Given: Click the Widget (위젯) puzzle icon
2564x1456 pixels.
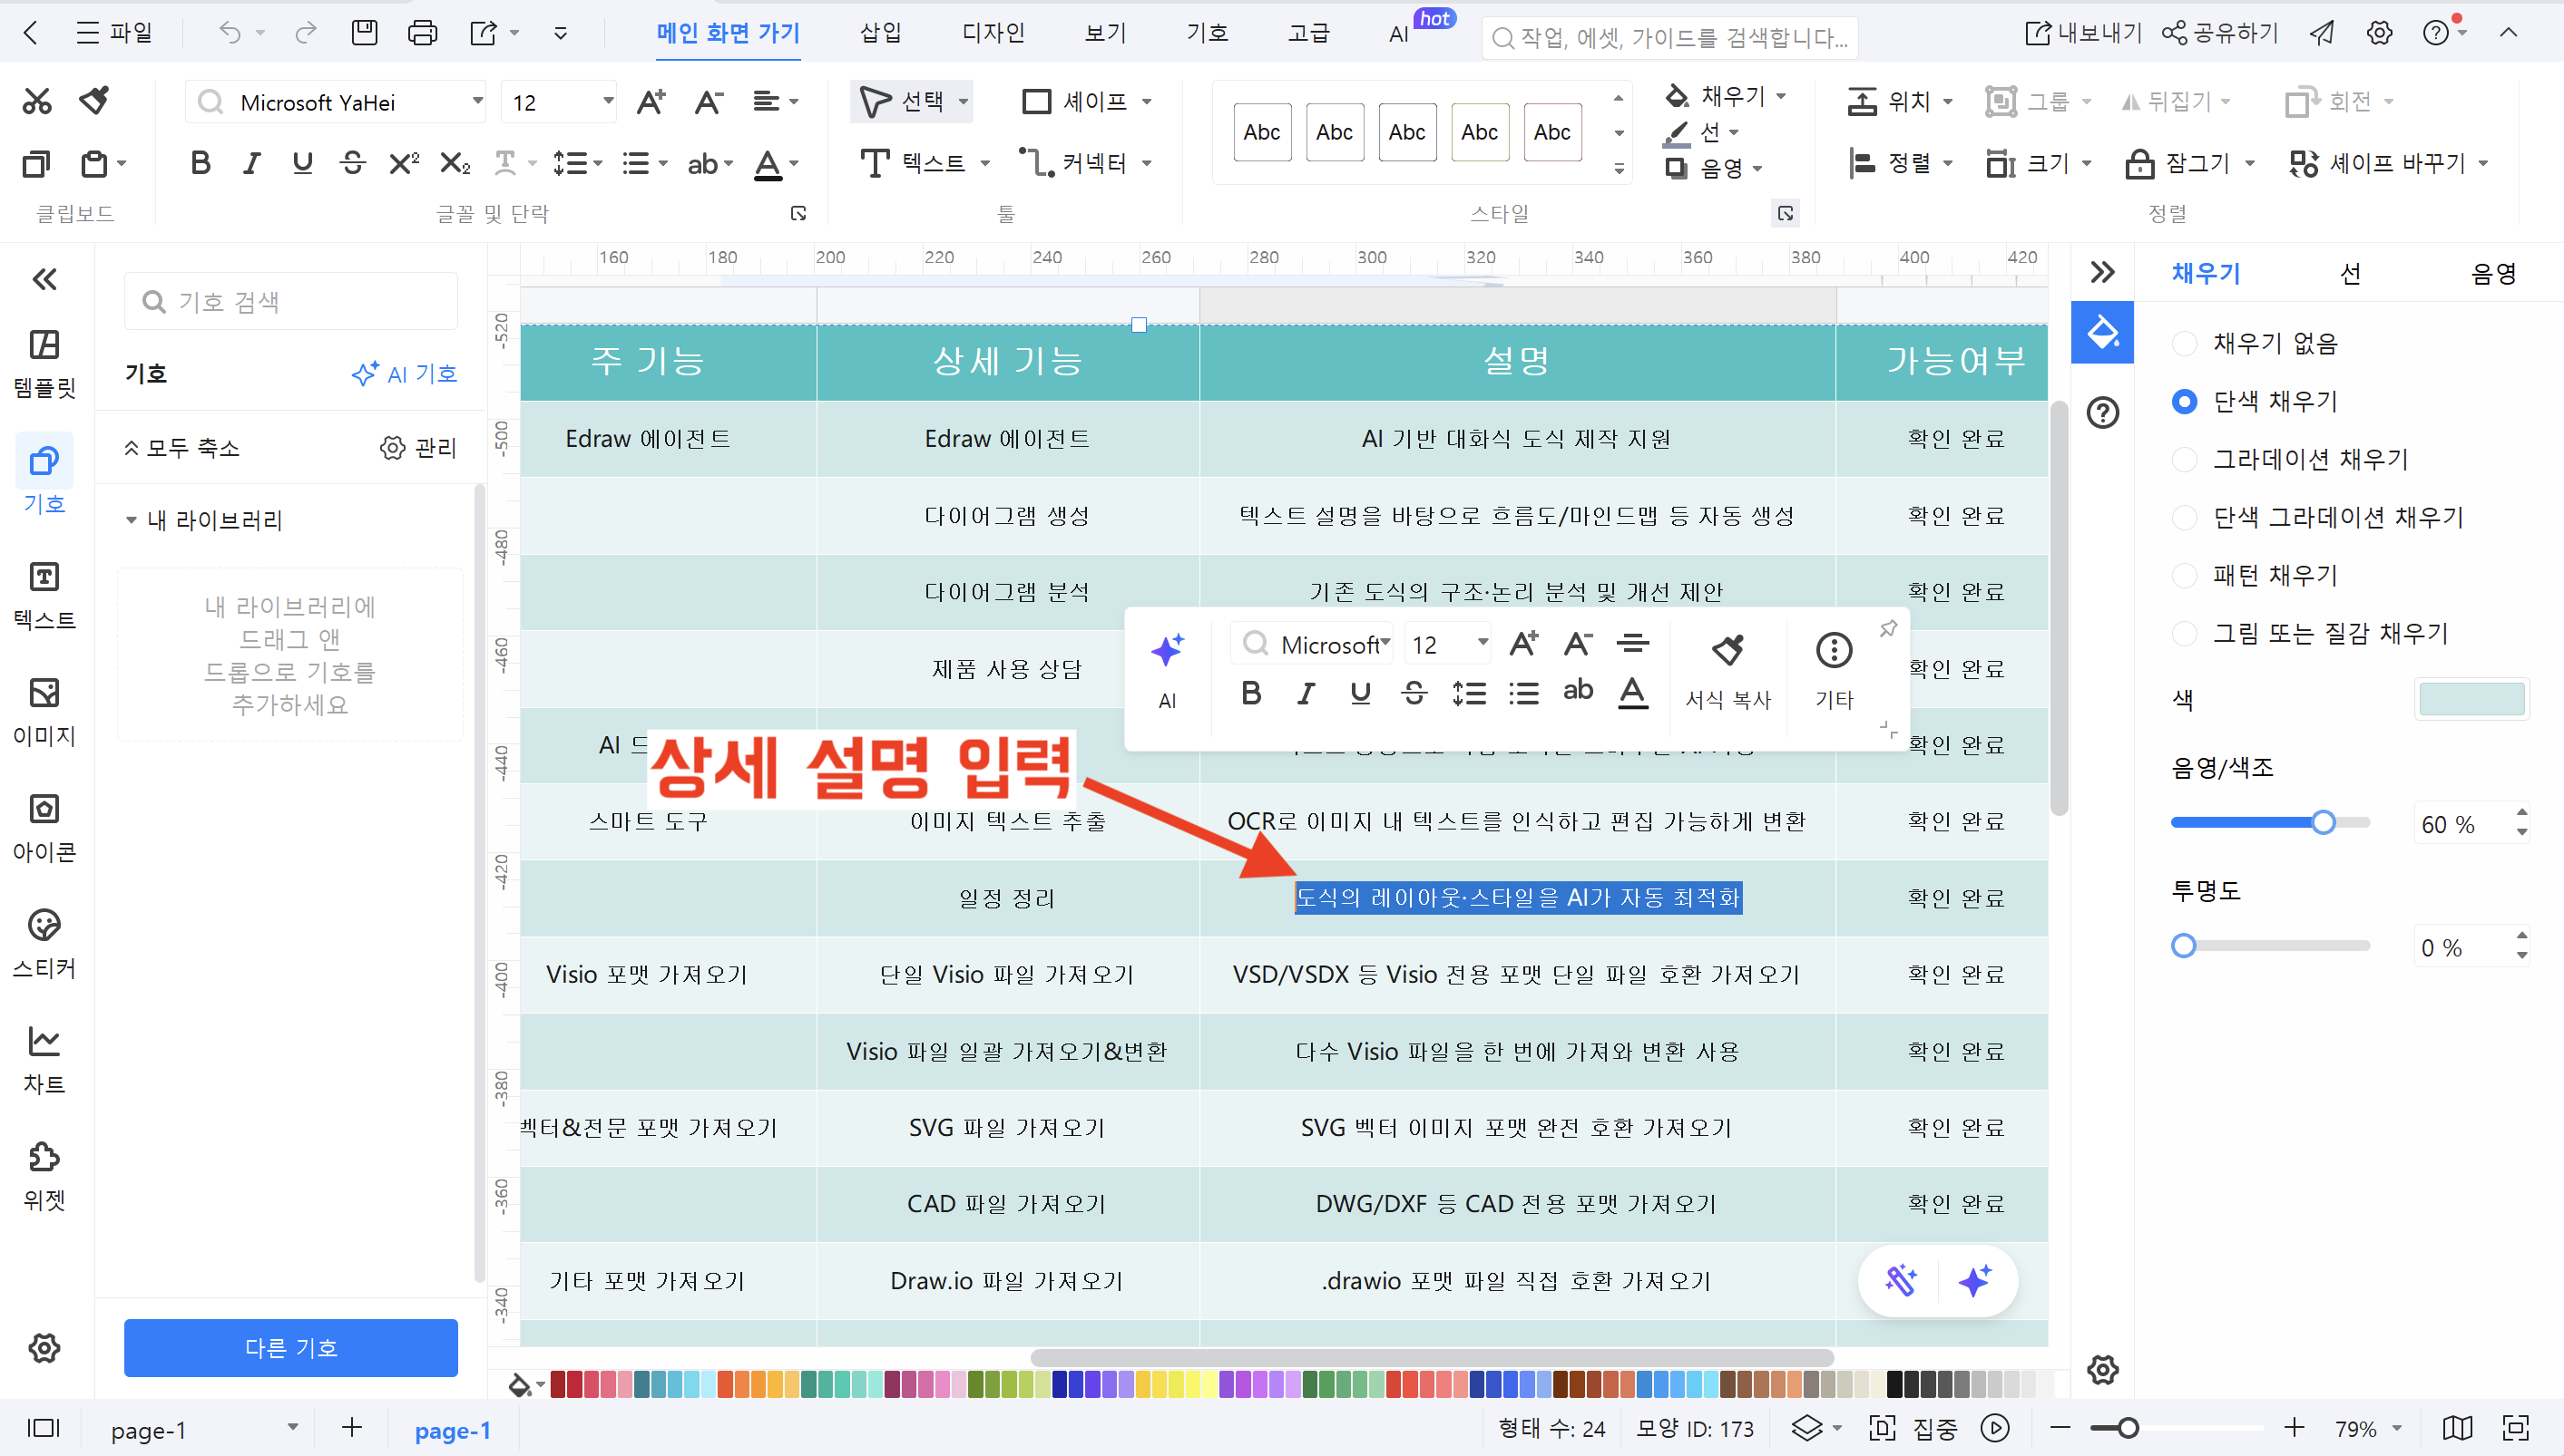Looking at the screenshot, I should tap(44, 1157).
